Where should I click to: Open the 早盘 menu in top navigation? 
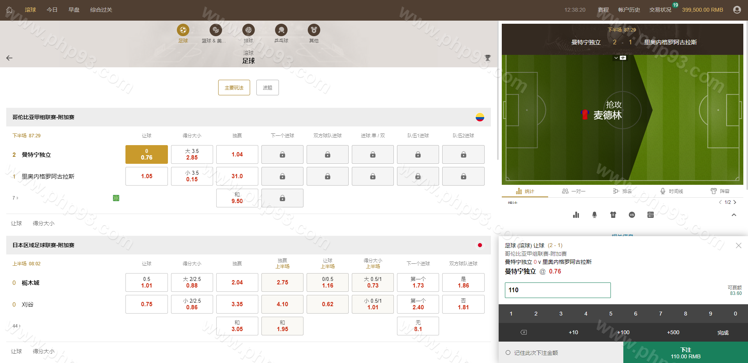[x=74, y=10]
